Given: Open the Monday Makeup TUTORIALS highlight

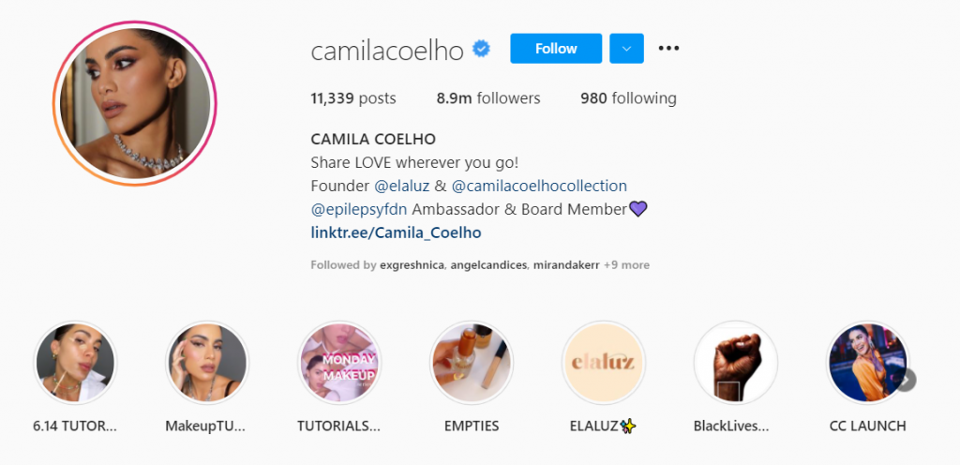Looking at the screenshot, I should pos(338,363).
